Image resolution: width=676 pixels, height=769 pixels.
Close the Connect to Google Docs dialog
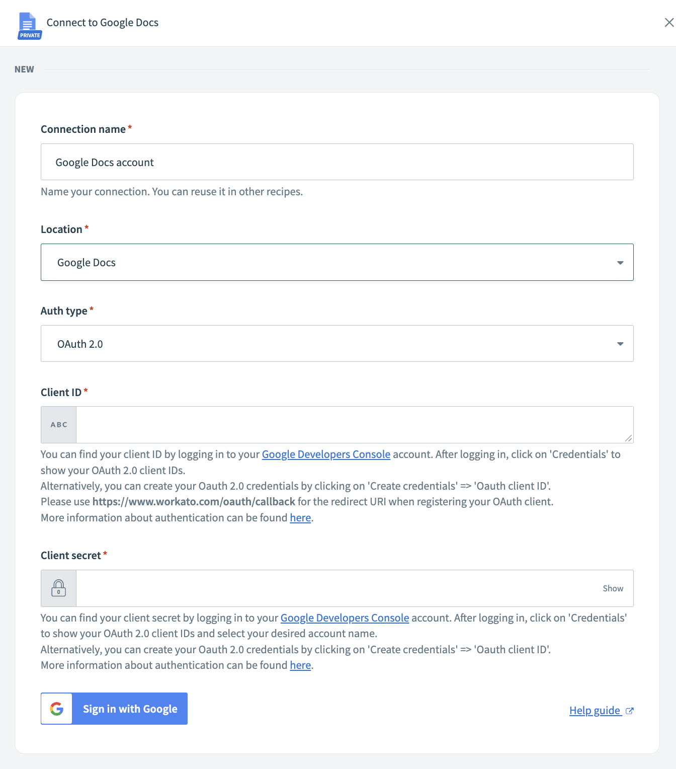(669, 22)
